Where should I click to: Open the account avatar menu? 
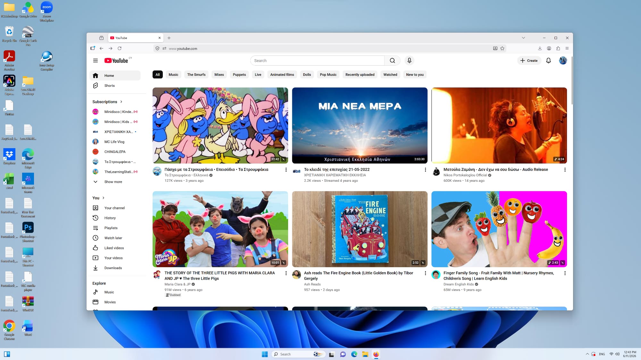[x=563, y=60]
